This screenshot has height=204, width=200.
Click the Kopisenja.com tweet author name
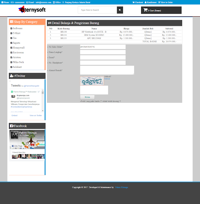23,95
